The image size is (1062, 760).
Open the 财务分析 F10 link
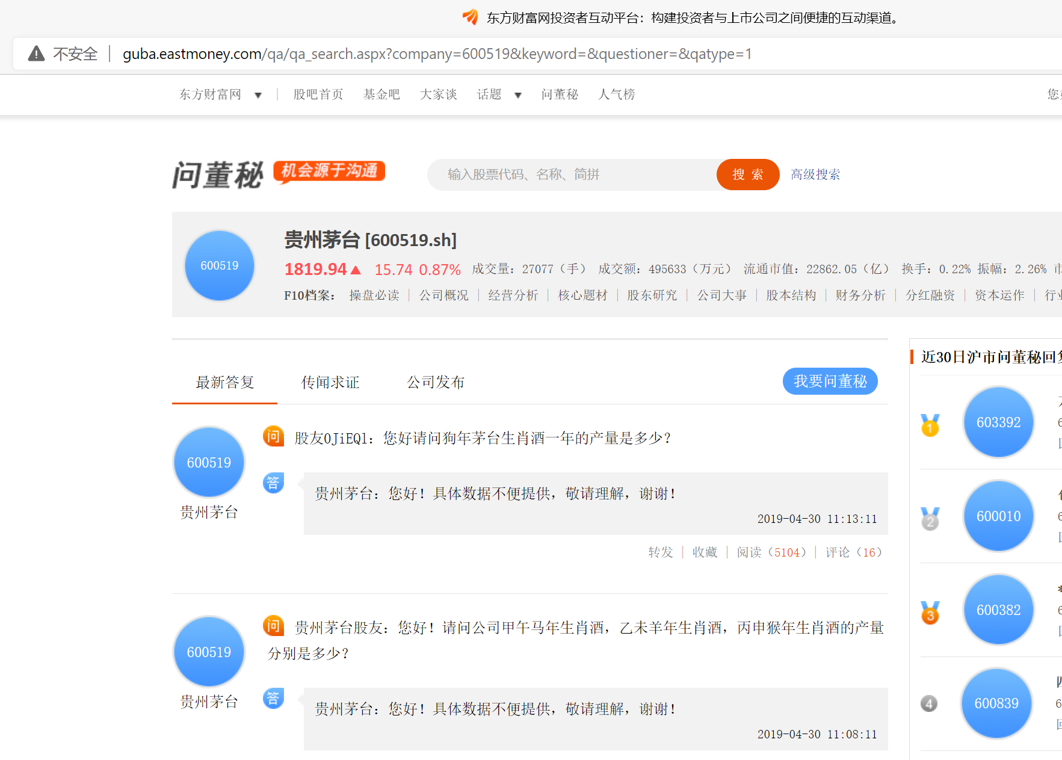(860, 295)
